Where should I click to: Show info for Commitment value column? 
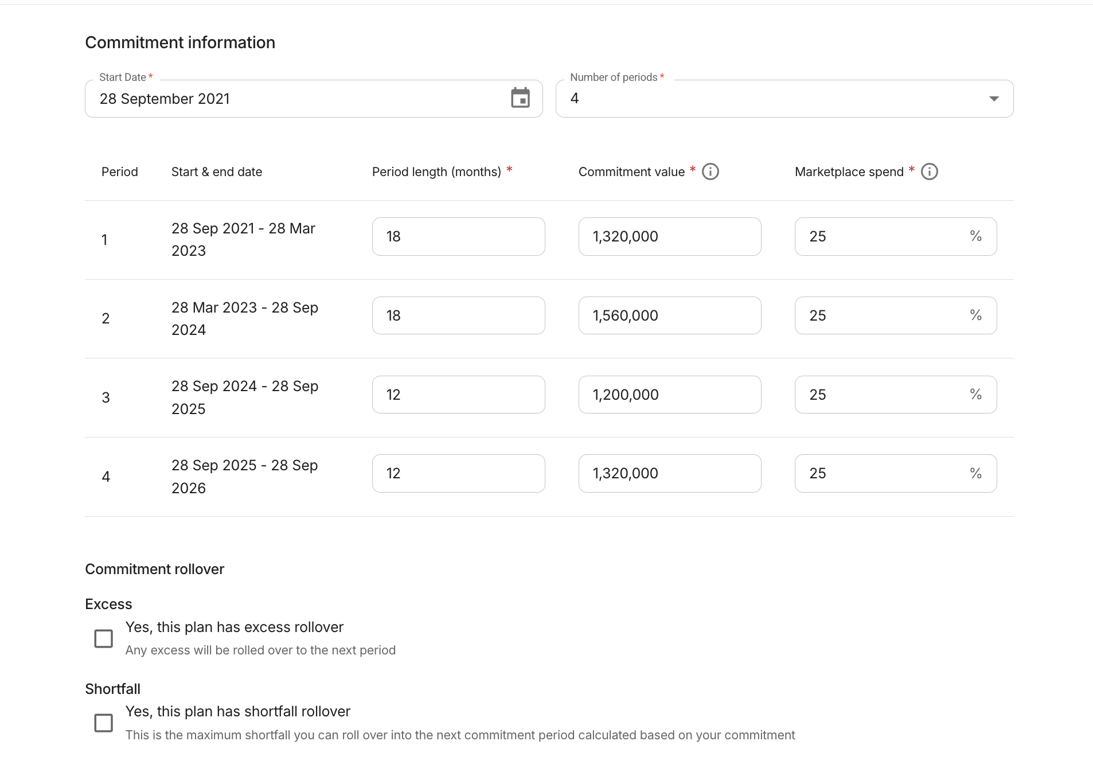point(711,171)
